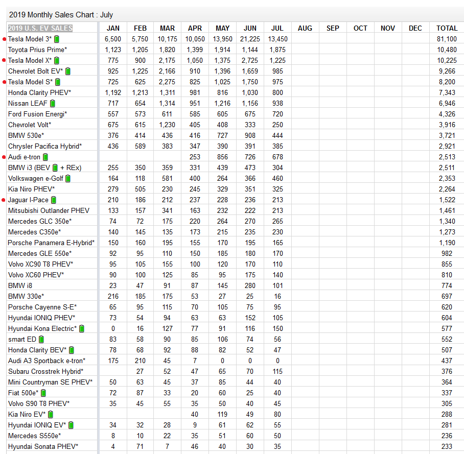
Task: Select Chevrolet Volt total 3,916
Action: point(447,125)
